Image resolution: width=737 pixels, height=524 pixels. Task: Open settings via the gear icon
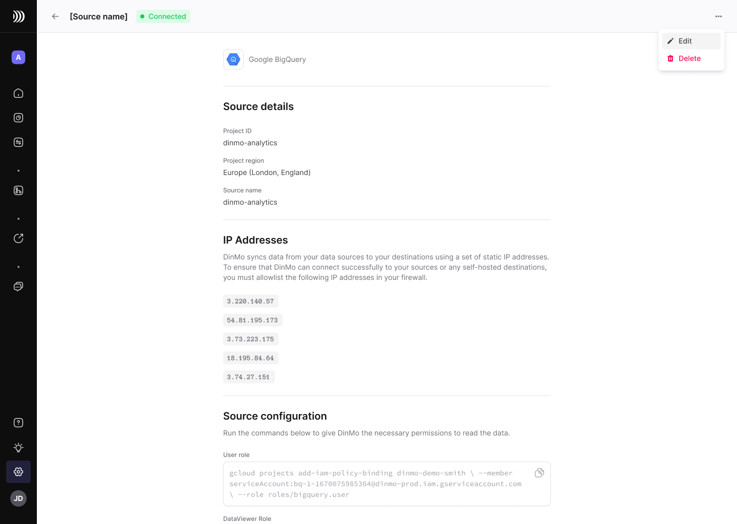18,472
